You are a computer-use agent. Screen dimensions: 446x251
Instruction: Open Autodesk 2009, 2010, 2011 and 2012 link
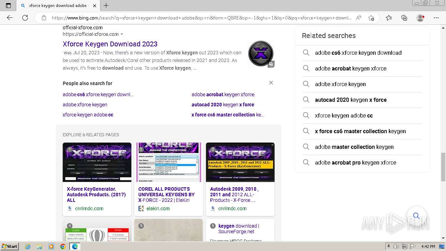click(x=234, y=195)
